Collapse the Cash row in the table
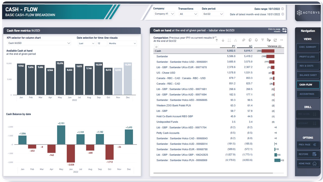The height and width of the screenshot is (182, 323). click(154, 51)
